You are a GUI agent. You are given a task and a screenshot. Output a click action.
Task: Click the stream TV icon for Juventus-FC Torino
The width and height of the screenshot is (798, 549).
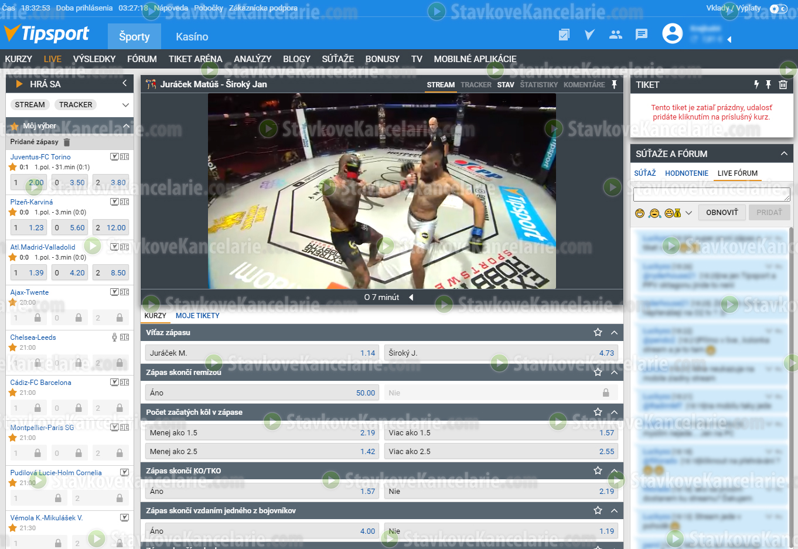pyautogui.click(x=114, y=156)
